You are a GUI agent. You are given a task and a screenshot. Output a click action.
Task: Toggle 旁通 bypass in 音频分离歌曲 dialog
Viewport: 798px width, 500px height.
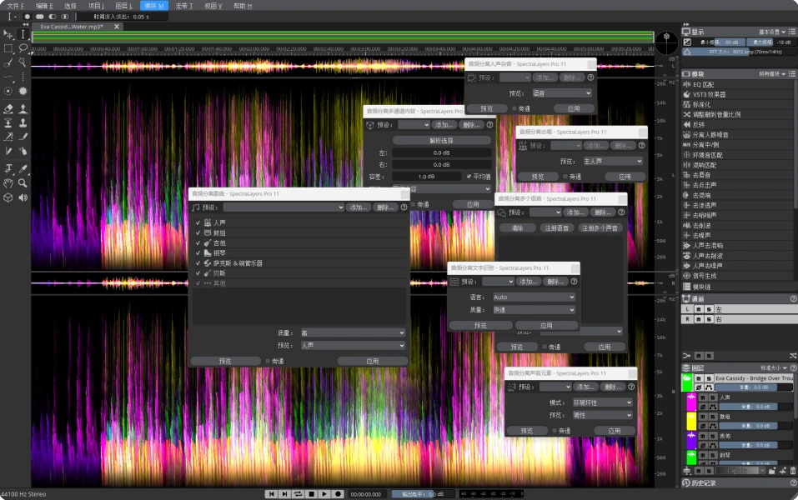269,361
